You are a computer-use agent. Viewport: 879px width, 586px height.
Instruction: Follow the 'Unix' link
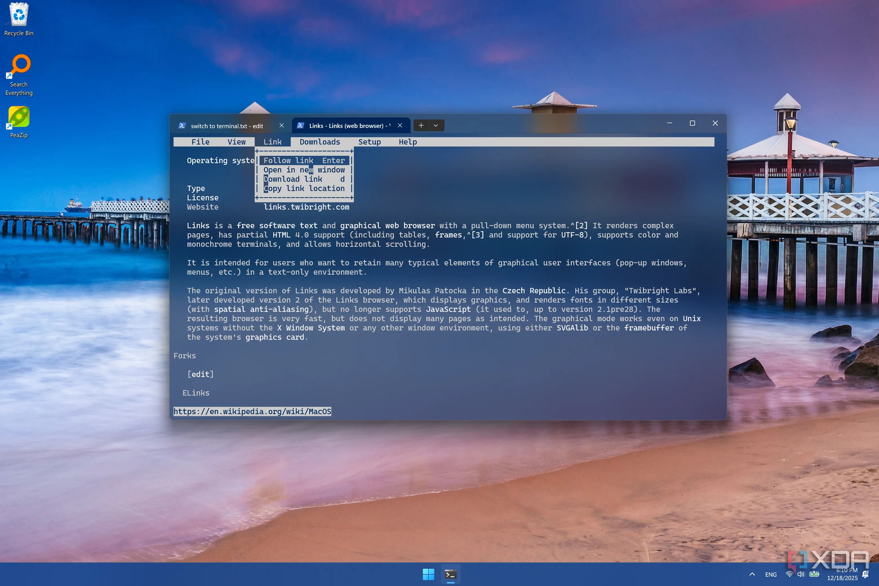pyautogui.click(x=692, y=319)
